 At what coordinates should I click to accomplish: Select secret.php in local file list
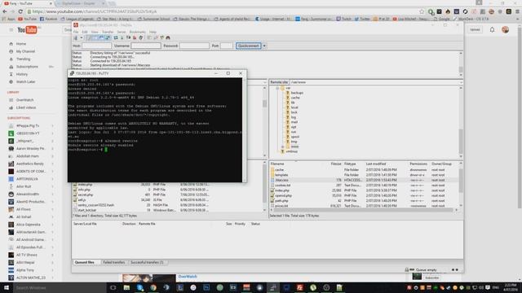pyautogui.click(x=85, y=195)
